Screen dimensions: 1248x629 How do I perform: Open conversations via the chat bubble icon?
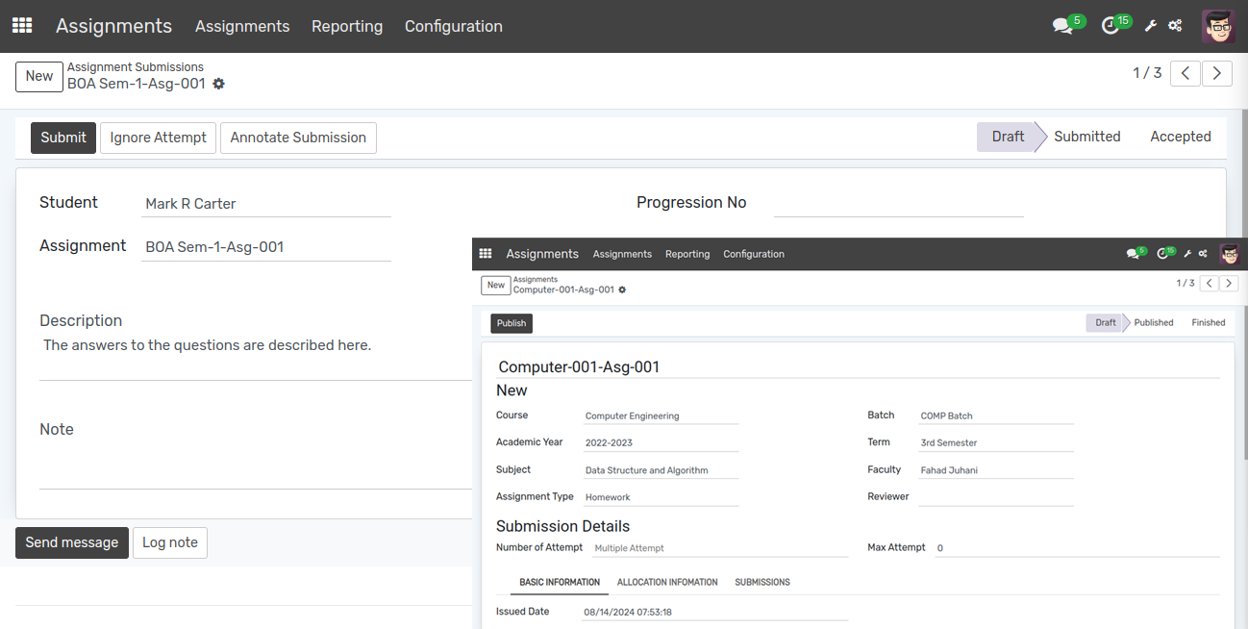[1062, 26]
